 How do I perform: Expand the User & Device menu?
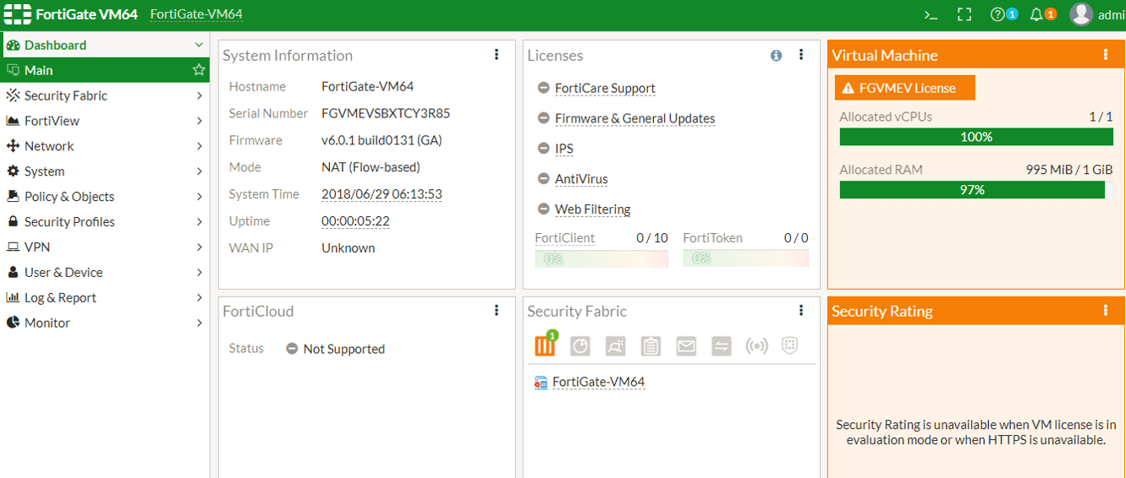coord(105,273)
